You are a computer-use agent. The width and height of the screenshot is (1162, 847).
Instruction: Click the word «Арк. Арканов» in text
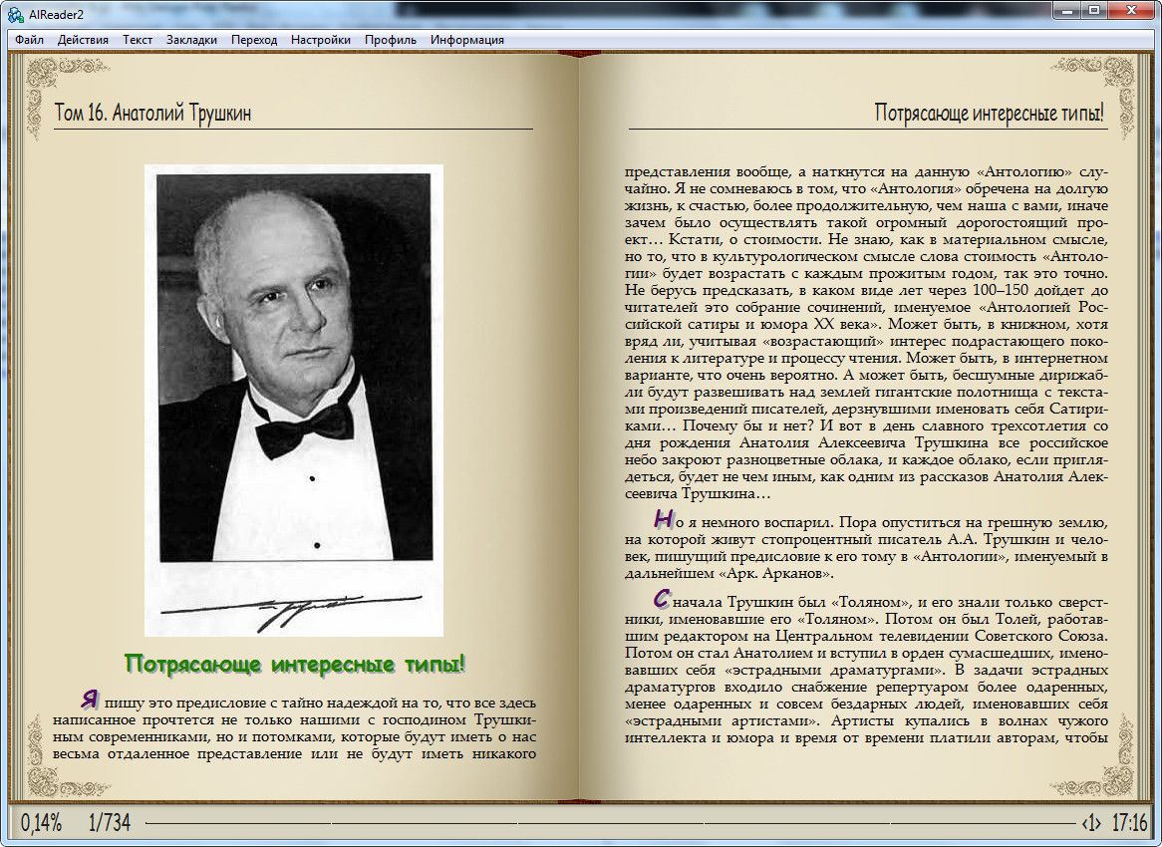pyautogui.click(x=776, y=574)
